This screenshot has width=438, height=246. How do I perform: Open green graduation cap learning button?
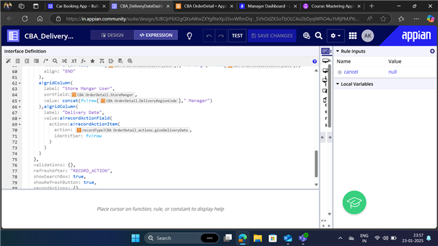click(355, 202)
